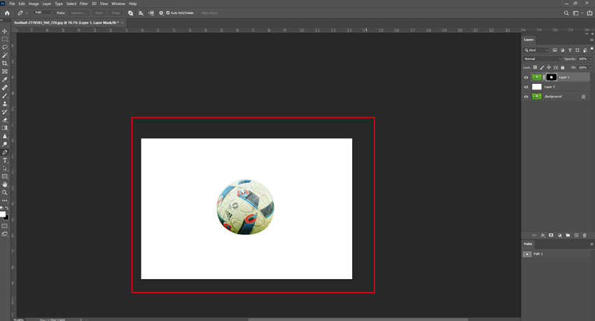This screenshot has height=321, width=595.
Task: Change screen mode icon in toolbox
Action: click(x=5, y=234)
